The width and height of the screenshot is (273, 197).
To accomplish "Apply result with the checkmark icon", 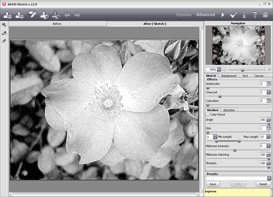I will (234, 15).
